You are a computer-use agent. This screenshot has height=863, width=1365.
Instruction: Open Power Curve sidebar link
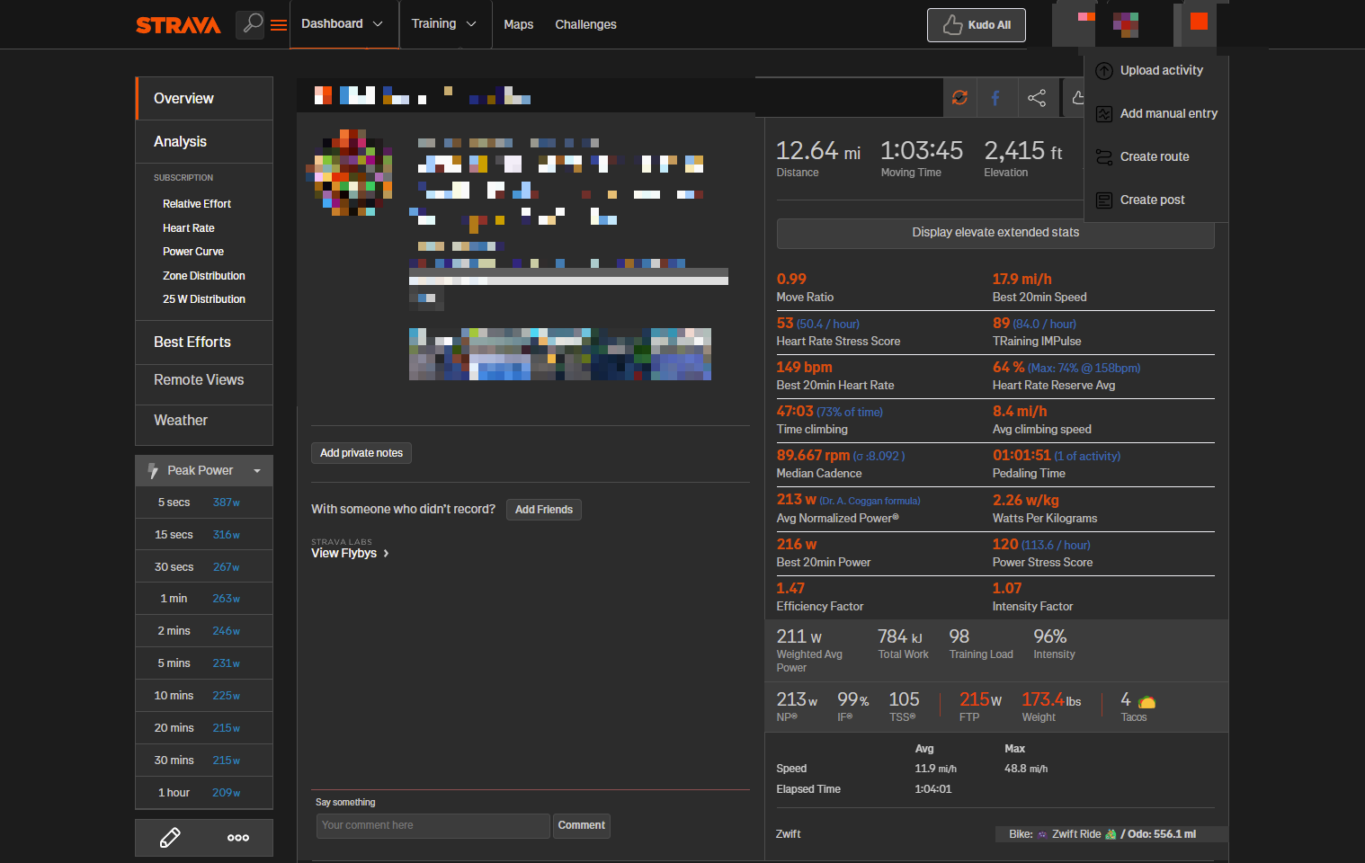click(193, 252)
